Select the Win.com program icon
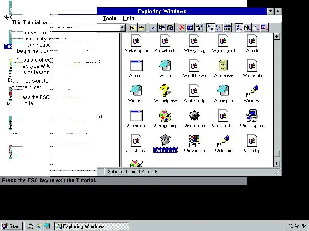309x231 pixels. click(136, 69)
